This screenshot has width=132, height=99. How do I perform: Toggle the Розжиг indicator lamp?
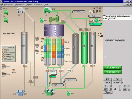click(x=4, y=59)
